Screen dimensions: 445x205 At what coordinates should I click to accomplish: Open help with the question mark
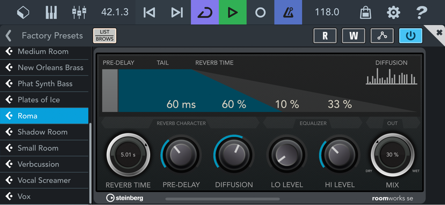pos(421,12)
